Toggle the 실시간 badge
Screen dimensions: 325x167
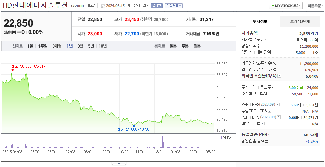point(156,6)
